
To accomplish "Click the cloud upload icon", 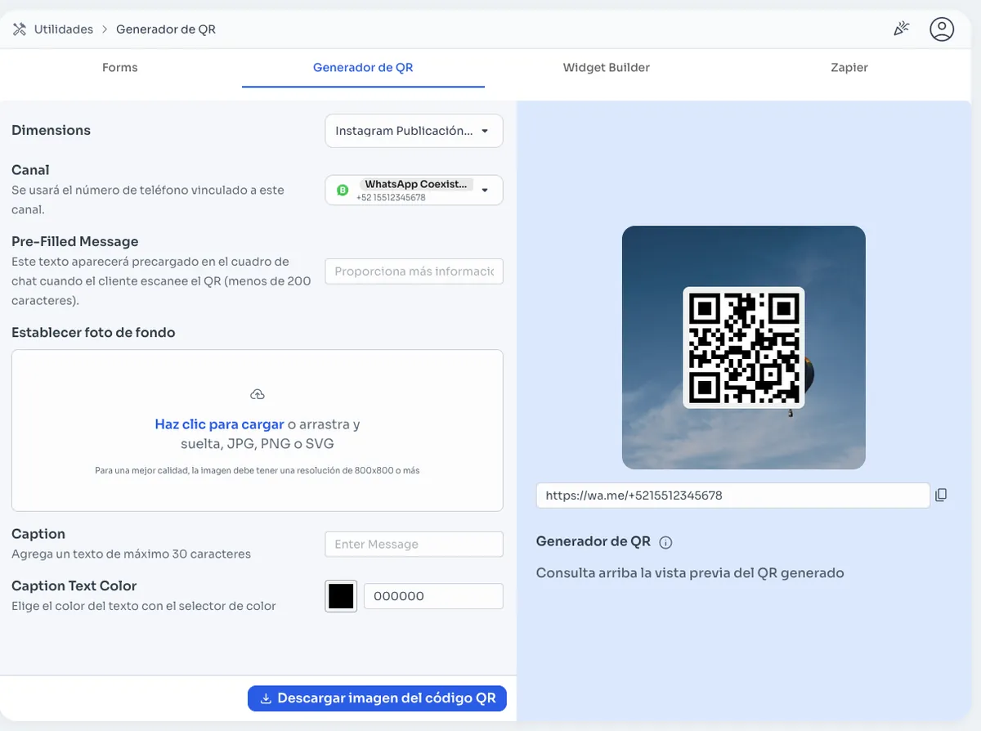I will (x=258, y=394).
